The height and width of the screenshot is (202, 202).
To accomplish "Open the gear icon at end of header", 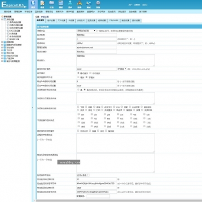I will coord(98,3).
